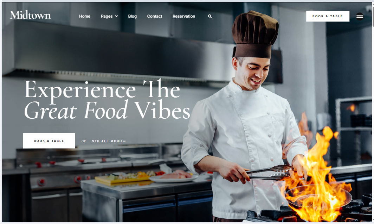This screenshot has height=224, width=374.
Task: Expand the Pages dropdown chevron
Action: point(116,16)
